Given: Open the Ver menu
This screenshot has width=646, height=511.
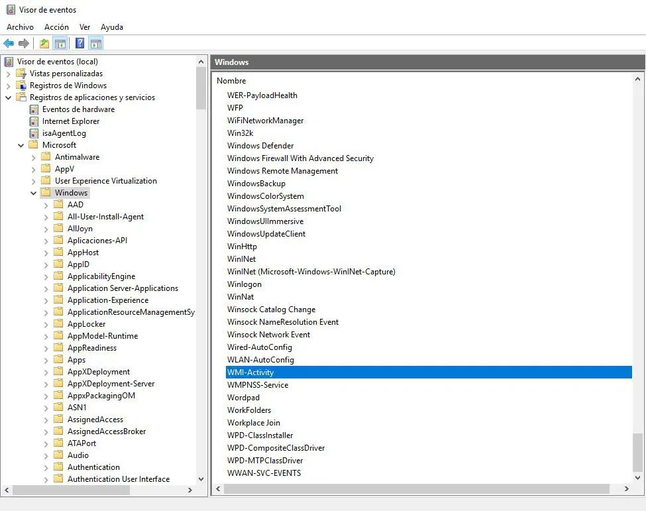Looking at the screenshot, I should tap(85, 27).
